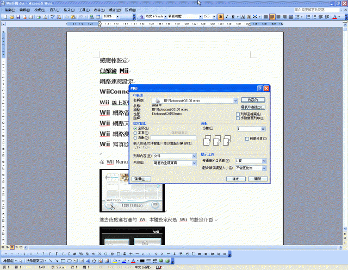Open the printer name dropdown
The width and height of the screenshot is (348, 270).
point(235,101)
